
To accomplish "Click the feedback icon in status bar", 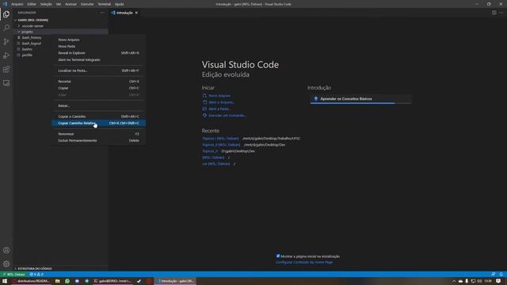I will coord(493,275).
